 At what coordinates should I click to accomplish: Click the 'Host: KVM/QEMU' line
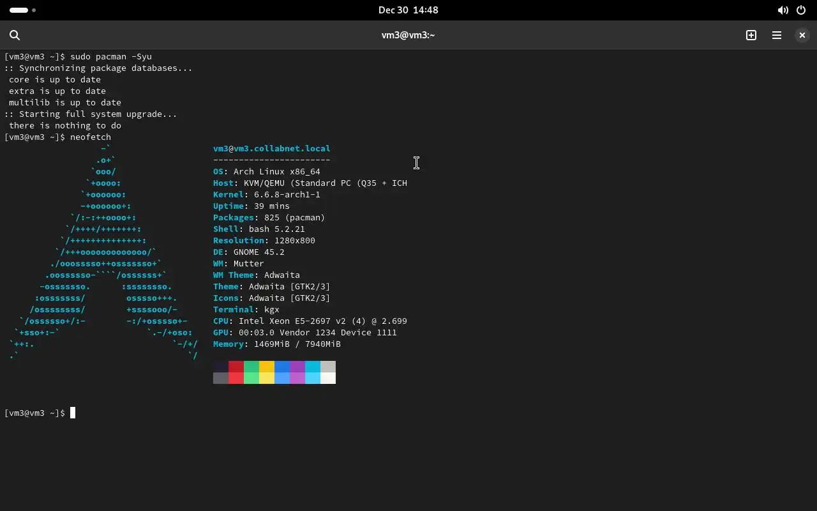tap(310, 183)
